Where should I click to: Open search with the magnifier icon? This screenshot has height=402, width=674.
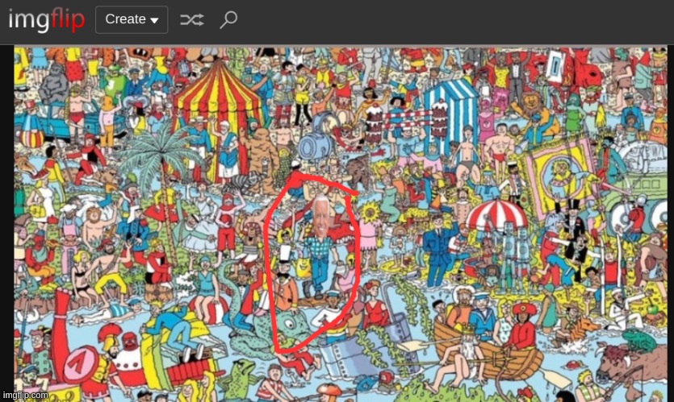(x=228, y=19)
